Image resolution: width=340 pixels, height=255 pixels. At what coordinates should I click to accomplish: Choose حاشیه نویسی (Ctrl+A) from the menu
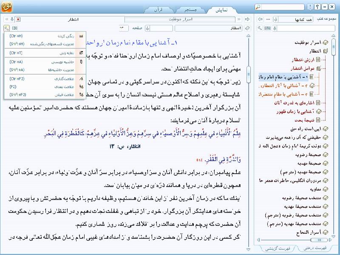(x=45, y=62)
